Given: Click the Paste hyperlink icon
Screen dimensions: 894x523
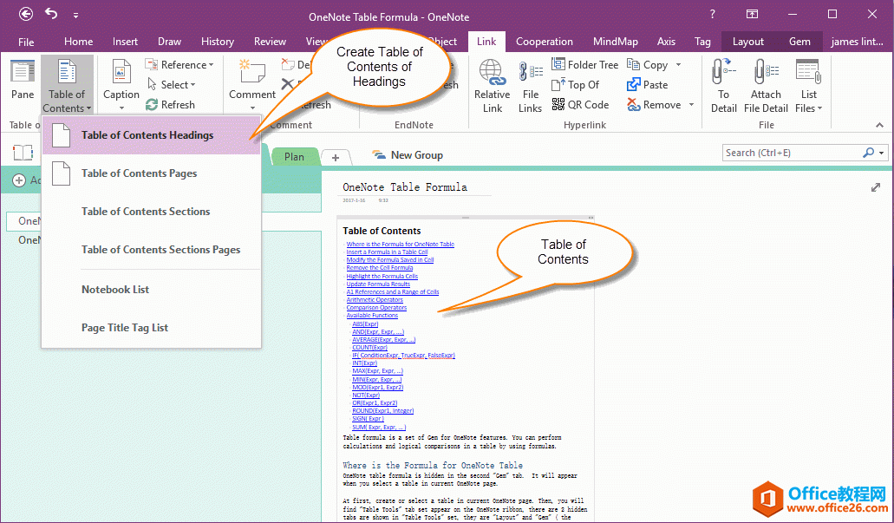Looking at the screenshot, I should point(633,85).
